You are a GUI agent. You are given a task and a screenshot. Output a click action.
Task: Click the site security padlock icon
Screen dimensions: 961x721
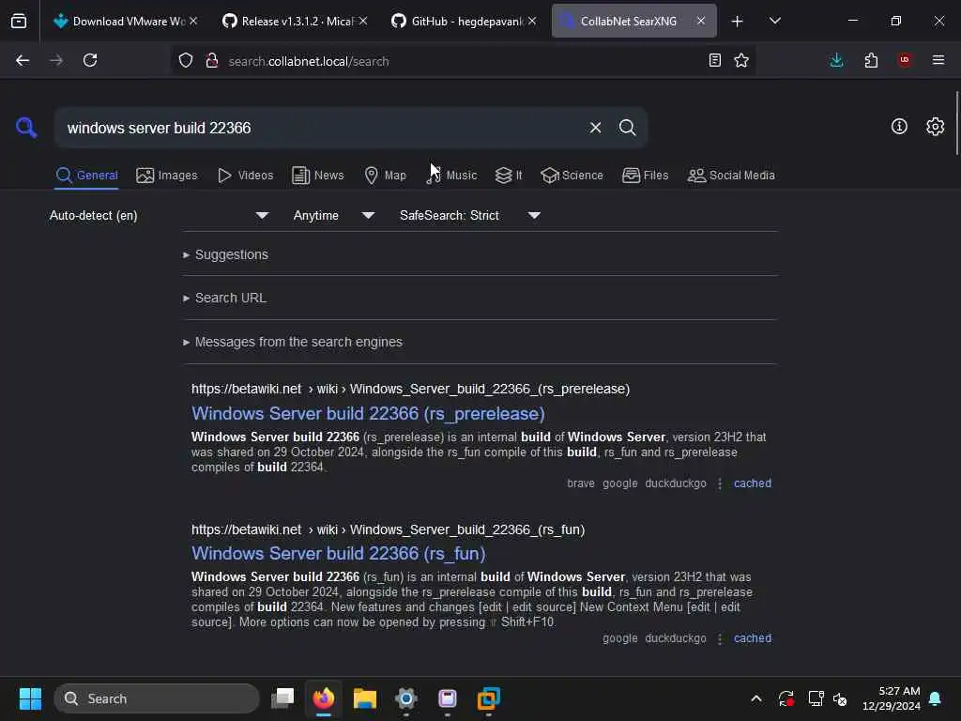[212, 60]
